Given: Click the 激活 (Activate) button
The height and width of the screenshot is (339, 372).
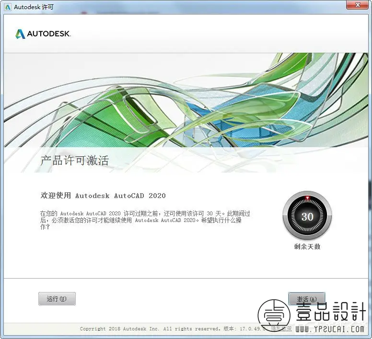Looking at the screenshot, I should (x=306, y=299).
